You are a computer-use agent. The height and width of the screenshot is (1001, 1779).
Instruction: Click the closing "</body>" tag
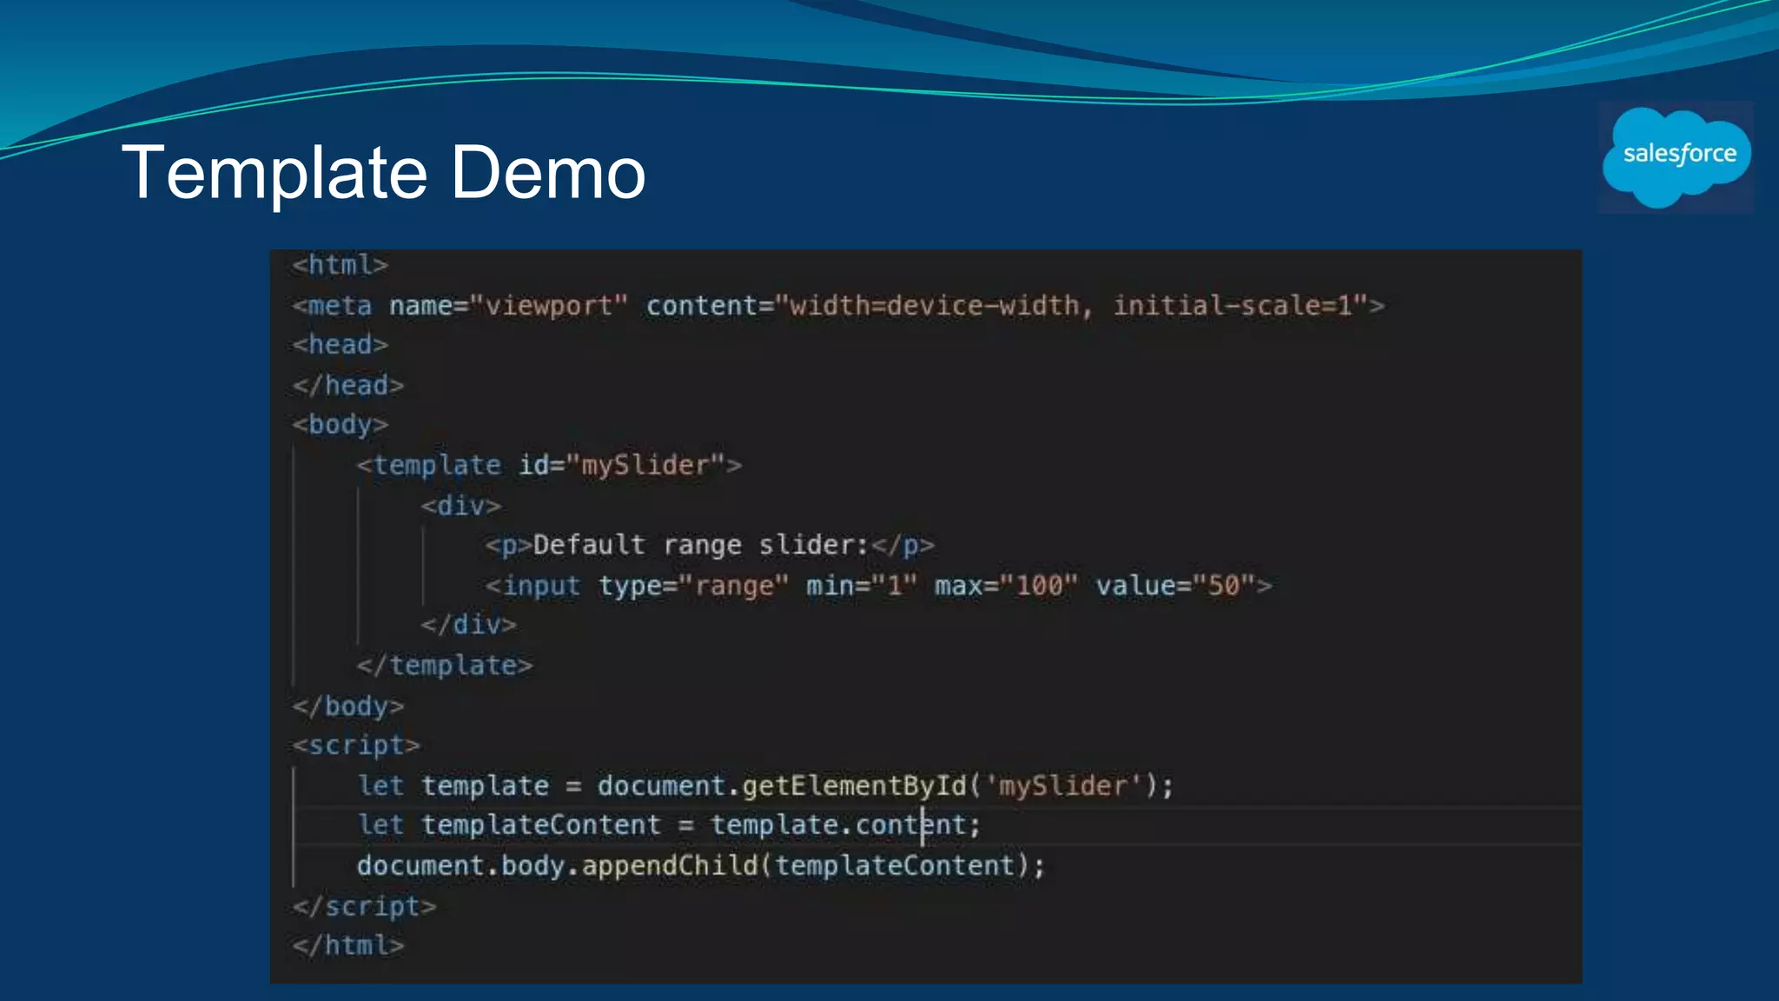tap(348, 706)
